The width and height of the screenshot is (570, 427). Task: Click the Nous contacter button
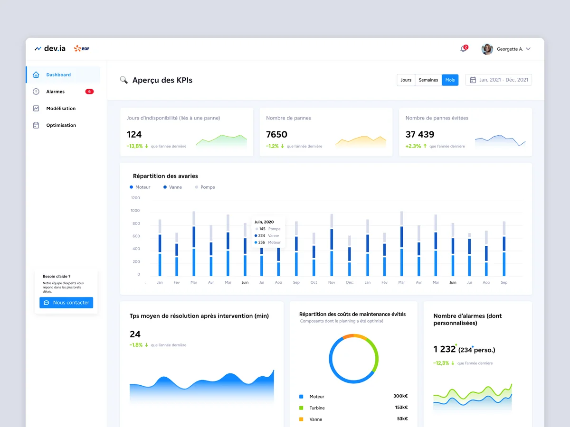66,303
